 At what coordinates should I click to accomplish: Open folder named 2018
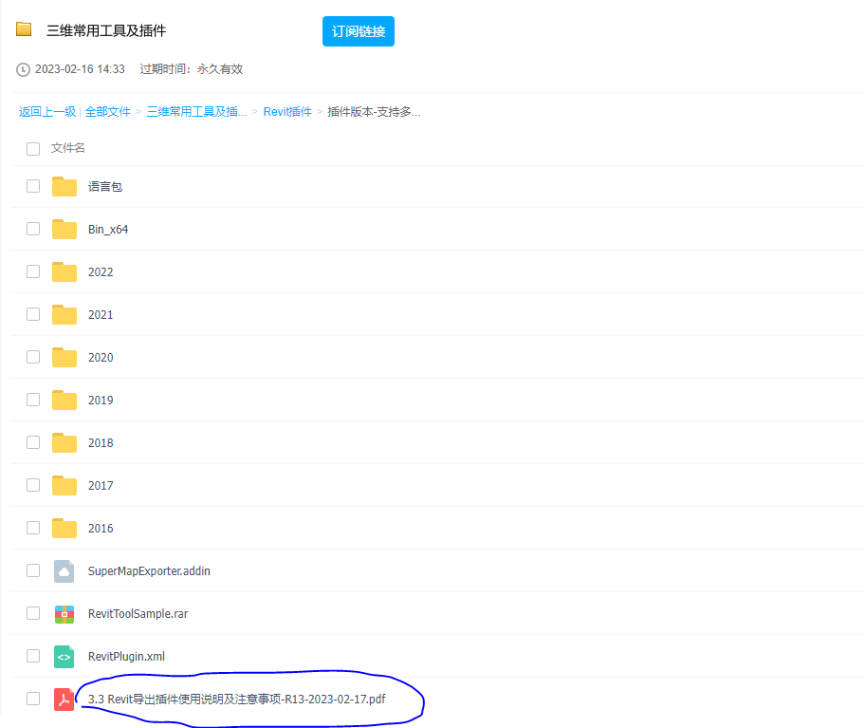[101, 442]
